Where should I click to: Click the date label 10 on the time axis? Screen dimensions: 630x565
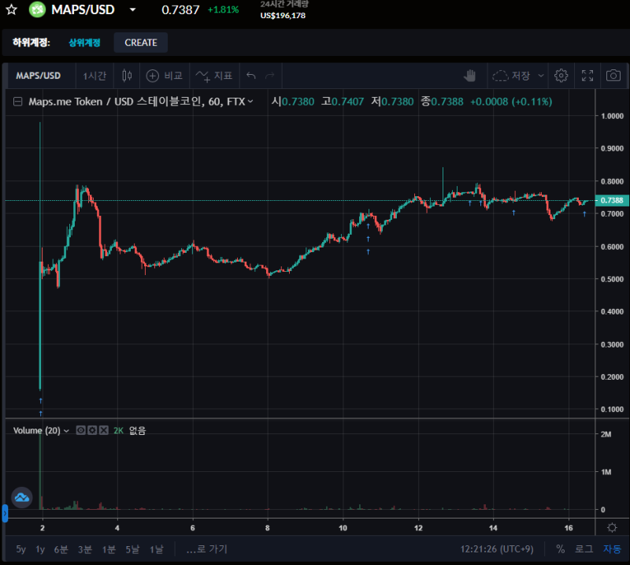click(x=343, y=528)
